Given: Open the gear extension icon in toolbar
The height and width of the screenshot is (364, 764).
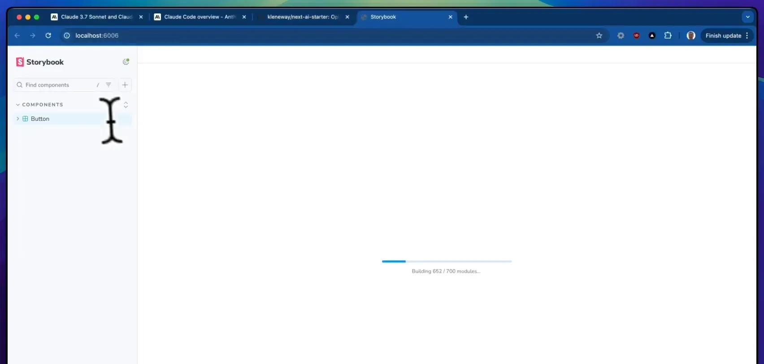Looking at the screenshot, I should (x=621, y=35).
